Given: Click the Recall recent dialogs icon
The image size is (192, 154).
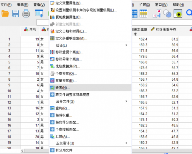Looking at the screenshot, I should tap(39, 13).
